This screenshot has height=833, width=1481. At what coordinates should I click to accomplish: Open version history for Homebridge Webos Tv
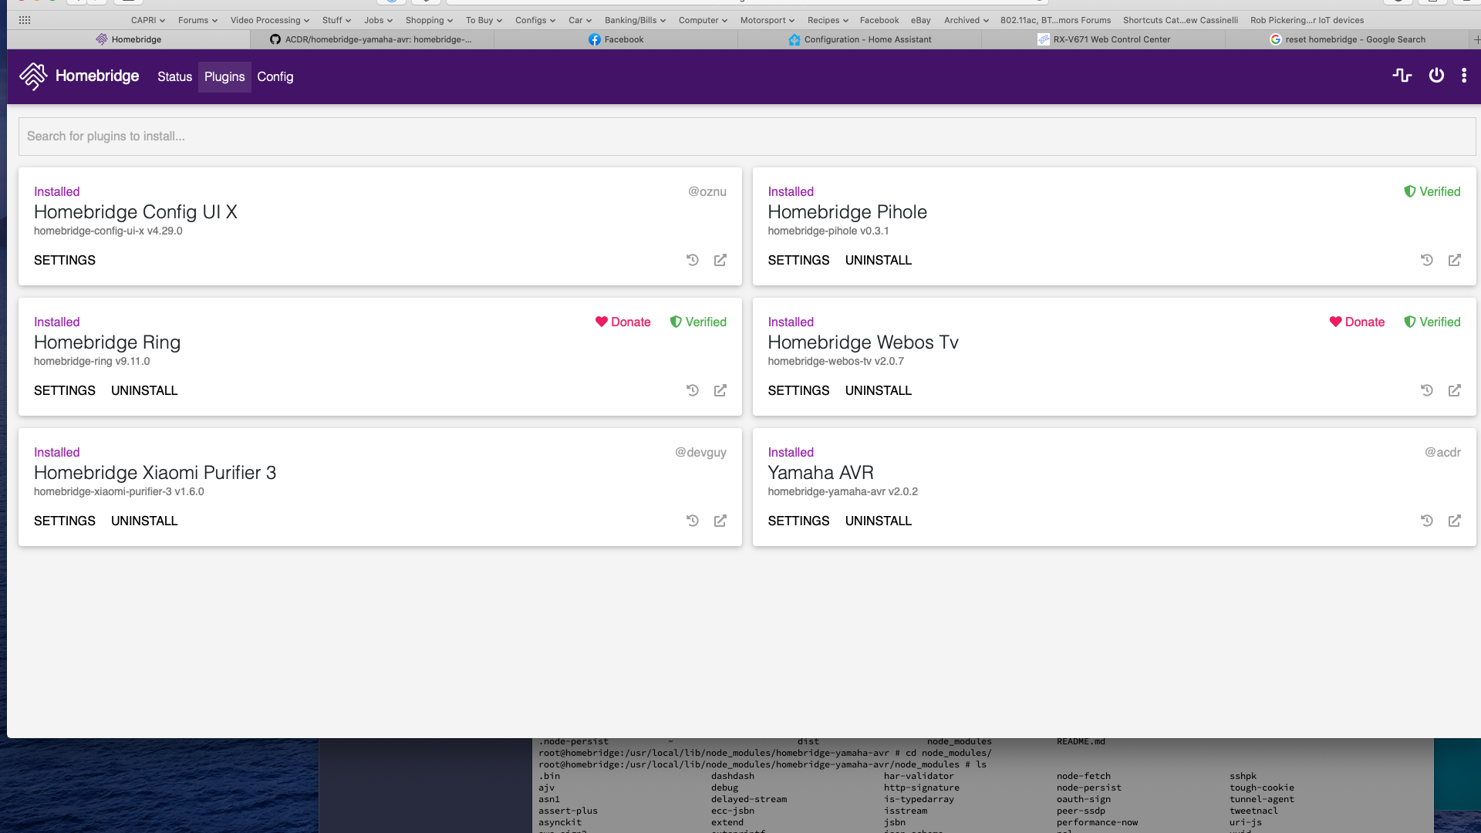1427,390
